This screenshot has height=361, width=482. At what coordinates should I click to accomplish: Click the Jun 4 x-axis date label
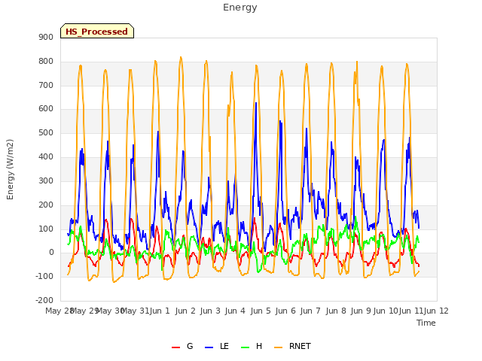pos(235,311)
